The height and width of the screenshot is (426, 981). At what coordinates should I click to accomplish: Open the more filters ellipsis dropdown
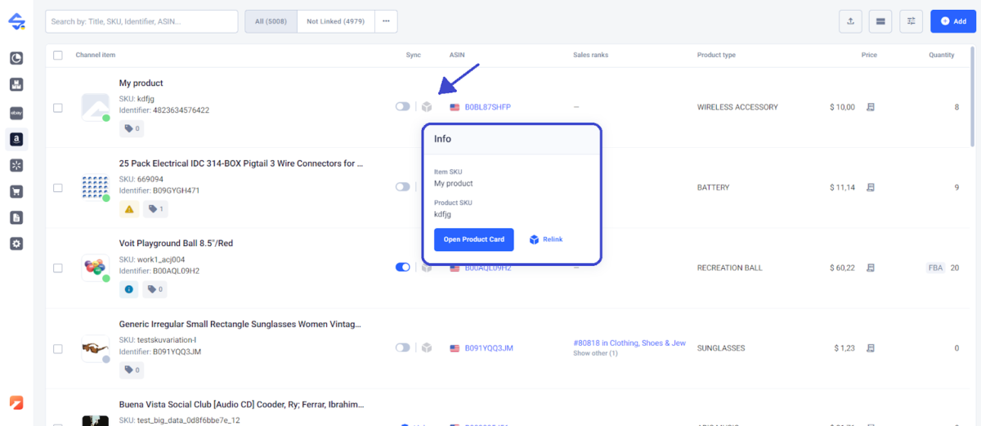386,21
